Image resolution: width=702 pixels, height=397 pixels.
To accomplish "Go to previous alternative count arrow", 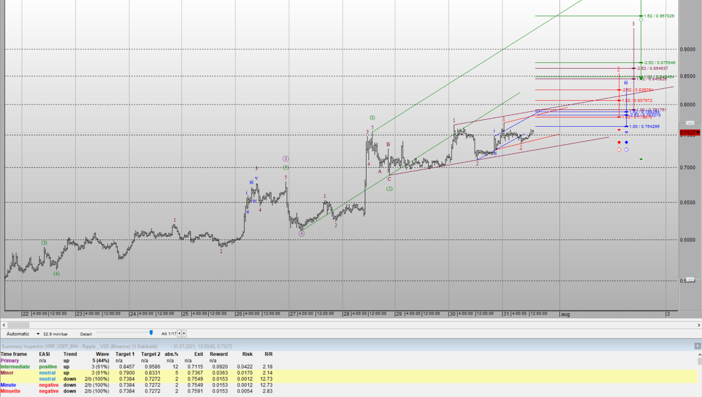I will pos(180,333).
